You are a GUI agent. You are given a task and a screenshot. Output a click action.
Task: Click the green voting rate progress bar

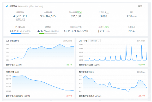(41, 33)
